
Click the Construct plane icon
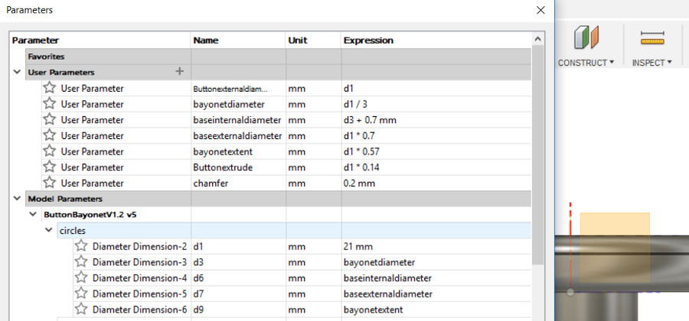point(586,37)
